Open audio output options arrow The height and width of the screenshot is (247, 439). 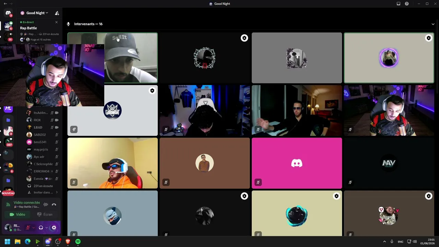coord(46,227)
